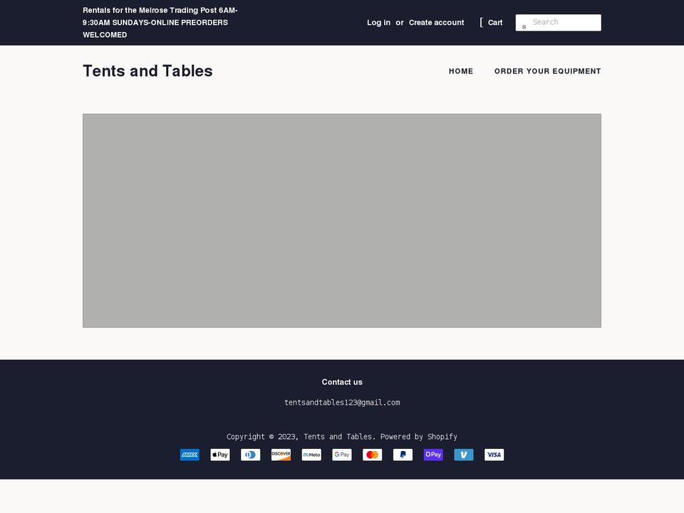
Task: Click the tentsandtables123@gmail.com email address
Action: click(342, 402)
